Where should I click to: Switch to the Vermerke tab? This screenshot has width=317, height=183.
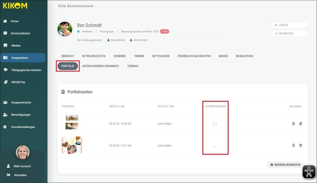[120, 56]
